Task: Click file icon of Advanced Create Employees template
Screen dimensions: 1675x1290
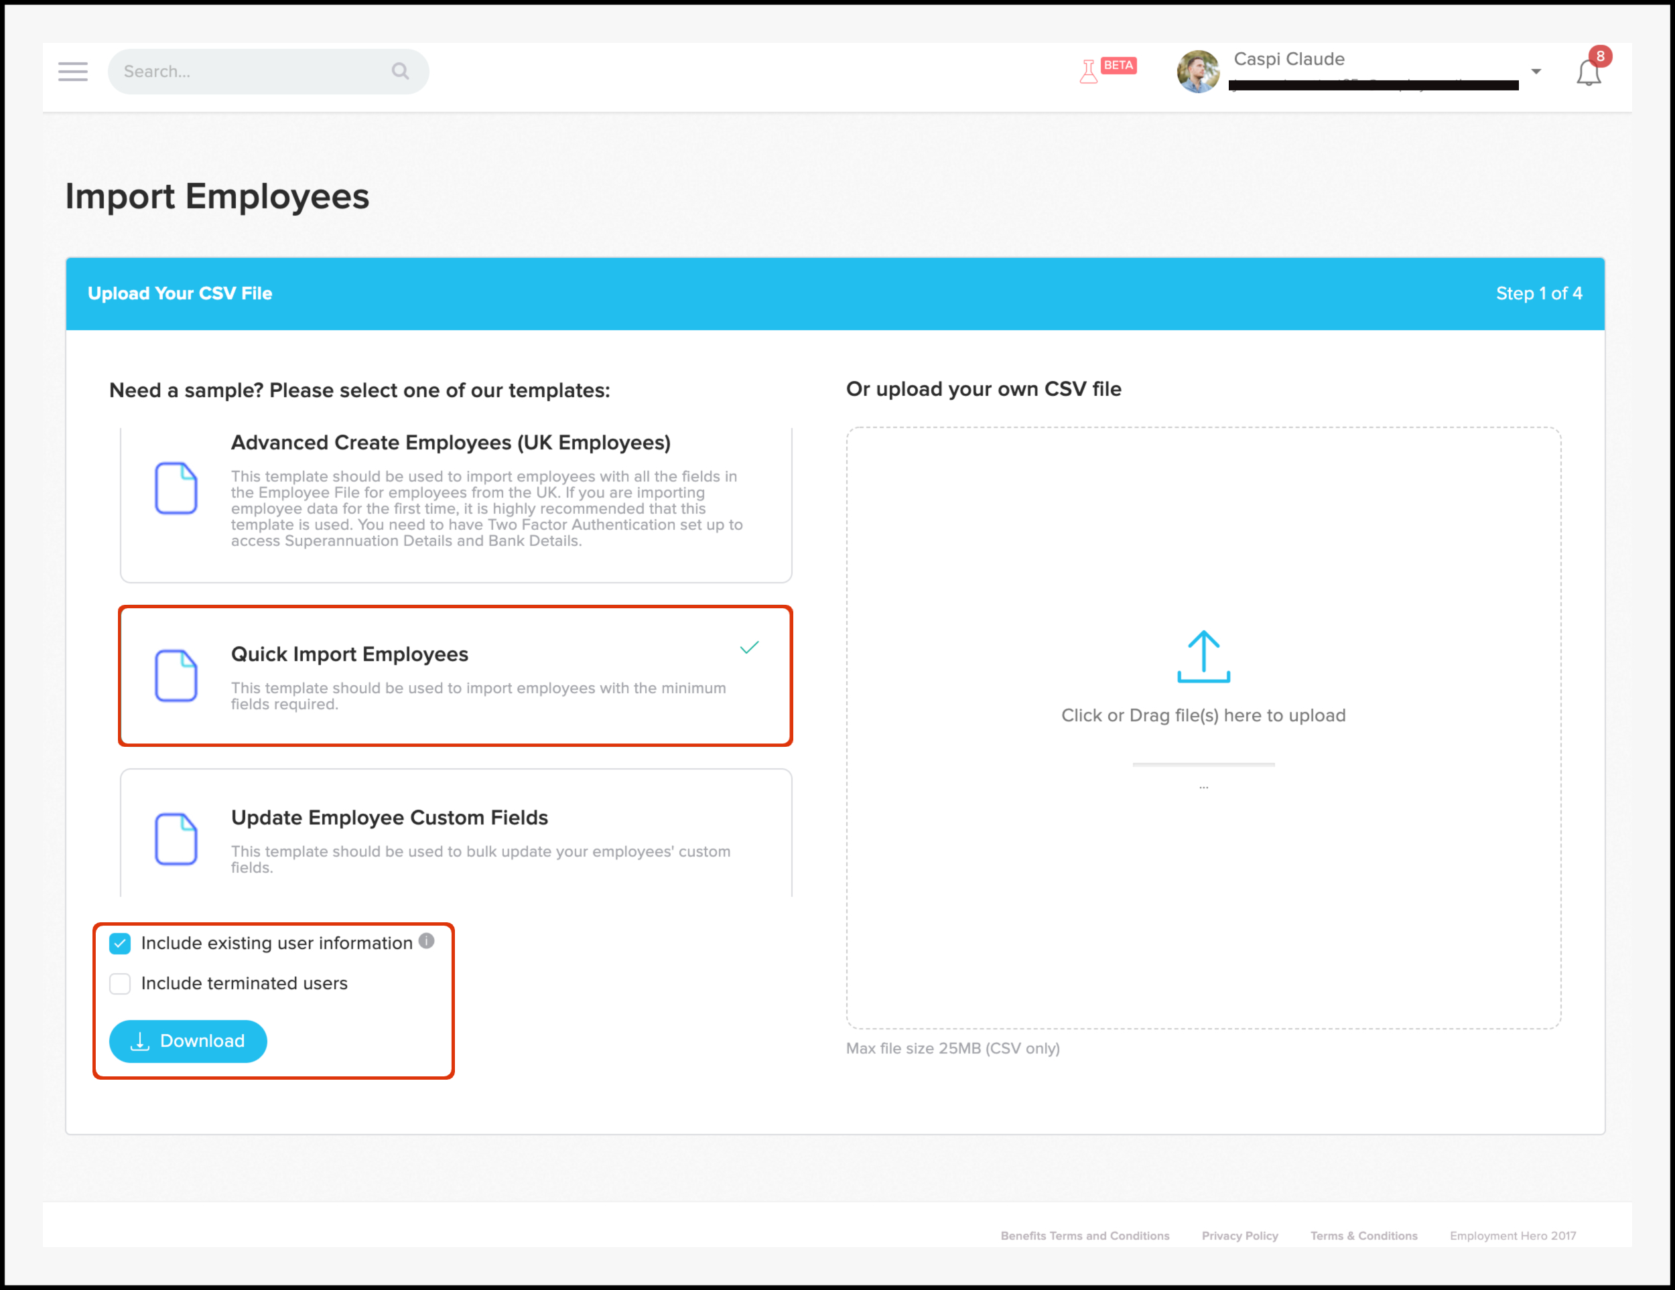Action: click(176, 488)
